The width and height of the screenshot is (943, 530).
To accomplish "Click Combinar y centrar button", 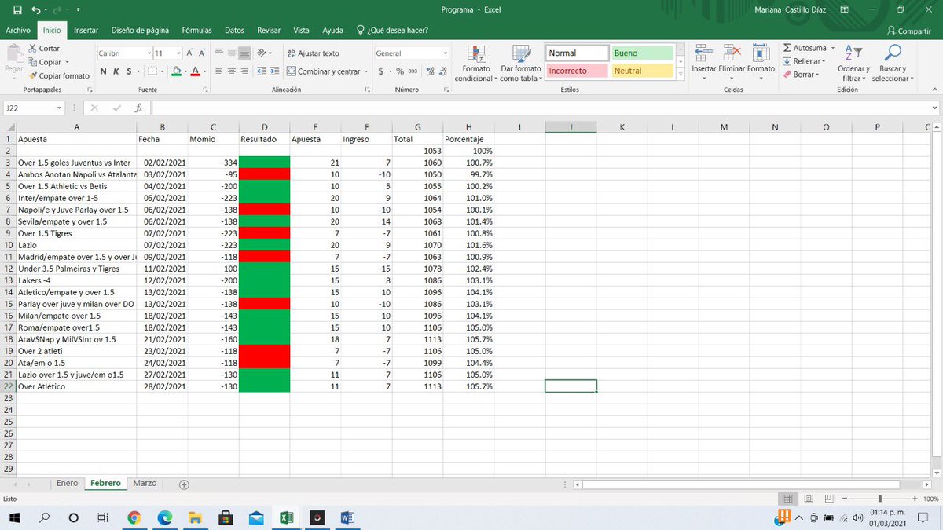I will (323, 71).
